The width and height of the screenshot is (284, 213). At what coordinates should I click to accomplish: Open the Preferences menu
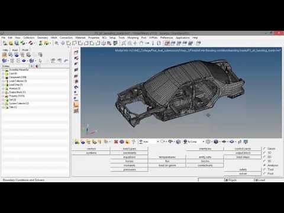pyautogui.click(x=166, y=37)
